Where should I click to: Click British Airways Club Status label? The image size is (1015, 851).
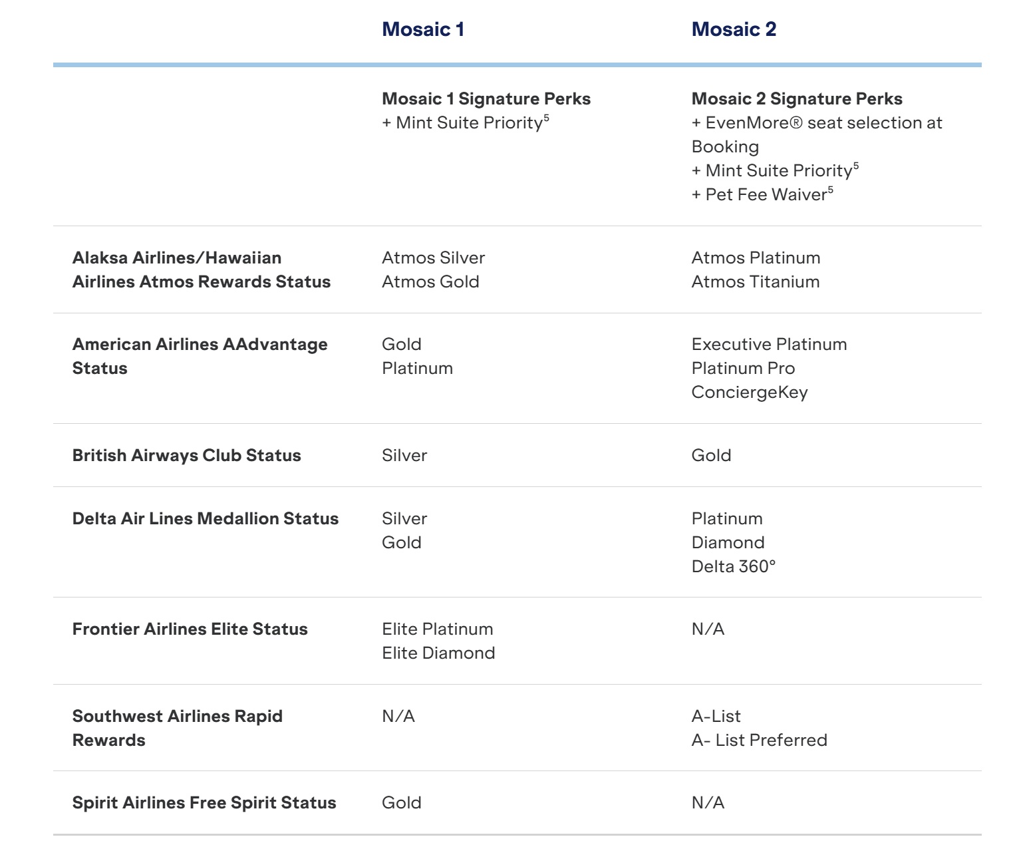(x=186, y=456)
